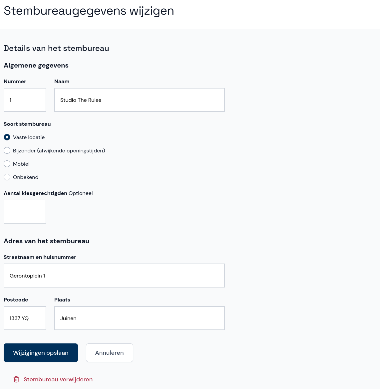The height and width of the screenshot is (389, 380).
Task: Click the Details van het stembureau heading
Action: [56, 48]
